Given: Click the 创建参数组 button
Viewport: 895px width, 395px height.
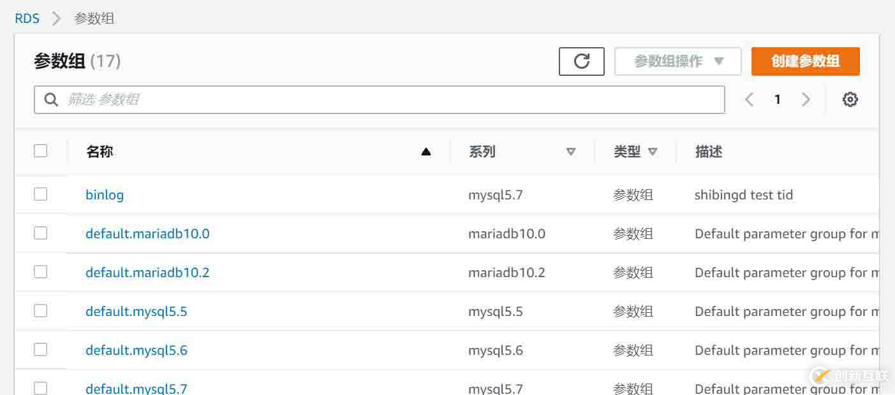Looking at the screenshot, I should [805, 61].
